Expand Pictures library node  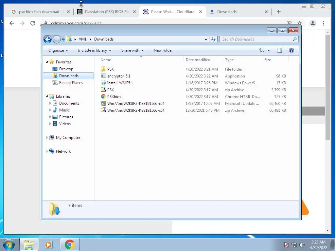click(50, 117)
